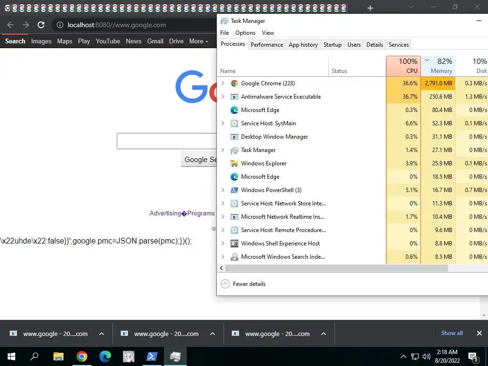
Task: Switch to the Details tab
Action: (375, 45)
